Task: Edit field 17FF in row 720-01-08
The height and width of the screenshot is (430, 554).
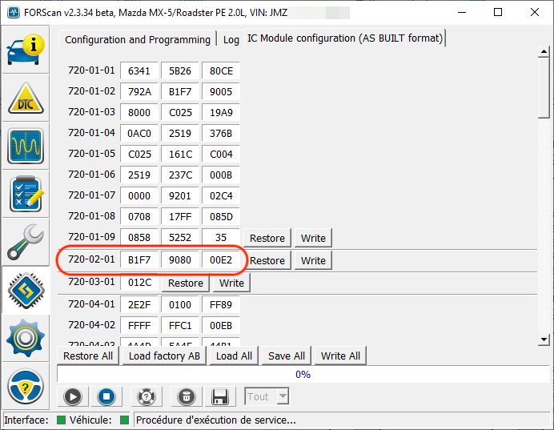Action: coord(180,216)
